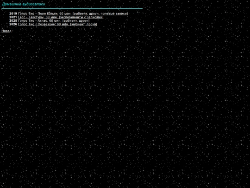Go back via the Назад link

[6, 31]
